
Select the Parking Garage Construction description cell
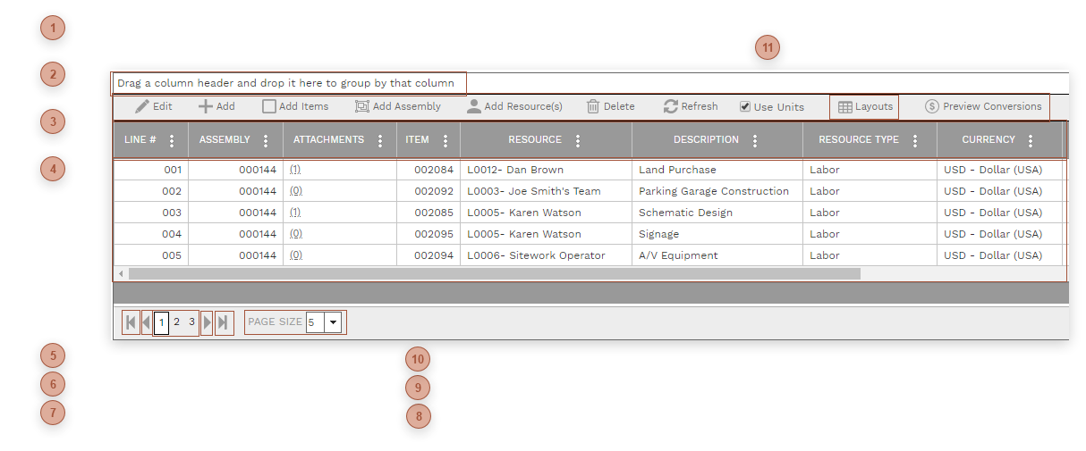click(x=713, y=191)
